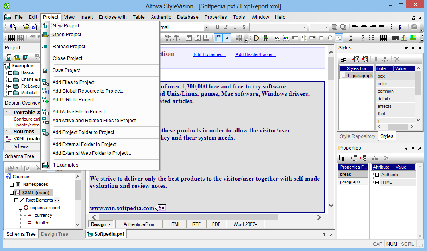Click the scroll down arrow of design view

331,206
